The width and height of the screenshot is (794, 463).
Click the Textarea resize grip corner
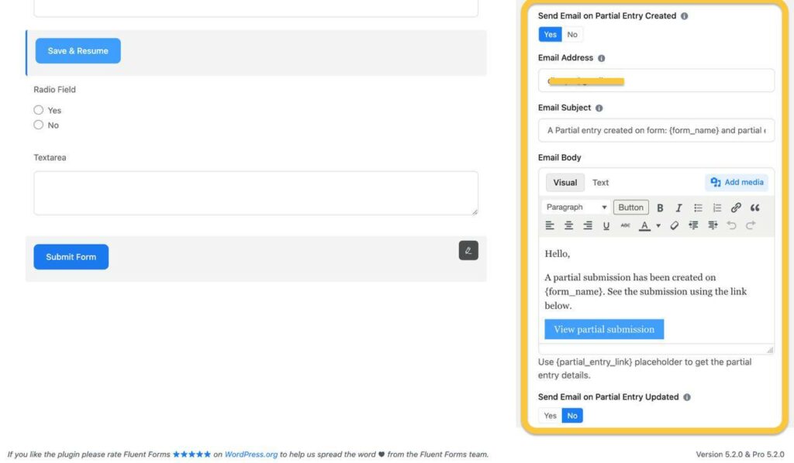pos(475,211)
